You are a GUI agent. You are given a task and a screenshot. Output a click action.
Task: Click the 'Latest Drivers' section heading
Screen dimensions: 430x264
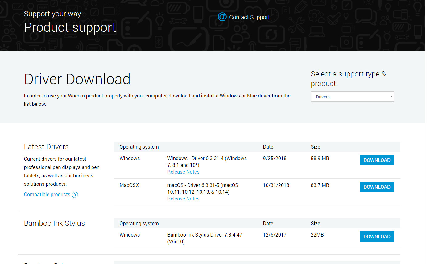pyautogui.click(x=46, y=147)
